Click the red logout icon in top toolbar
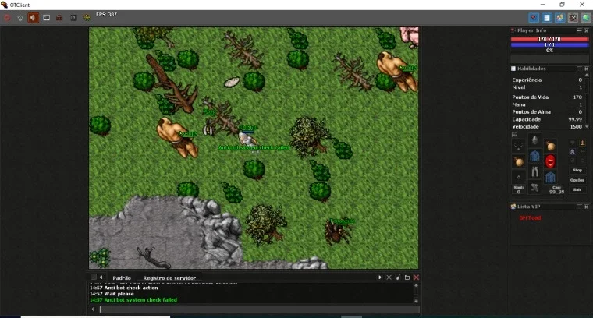Image resolution: width=593 pixels, height=318 pixels. pyautogui.click(x=7, y=18)
